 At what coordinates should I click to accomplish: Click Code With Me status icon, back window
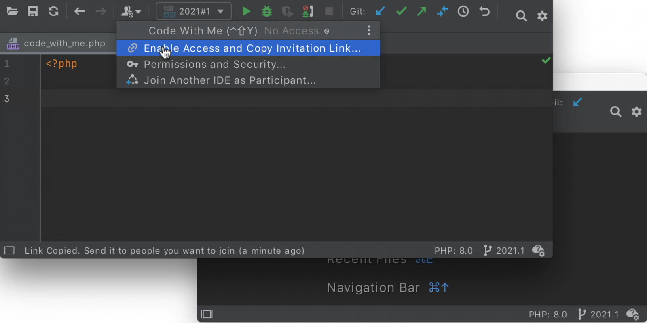632,314
